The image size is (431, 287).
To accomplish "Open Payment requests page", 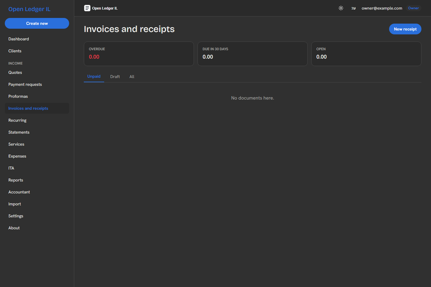I will point(37,84).
